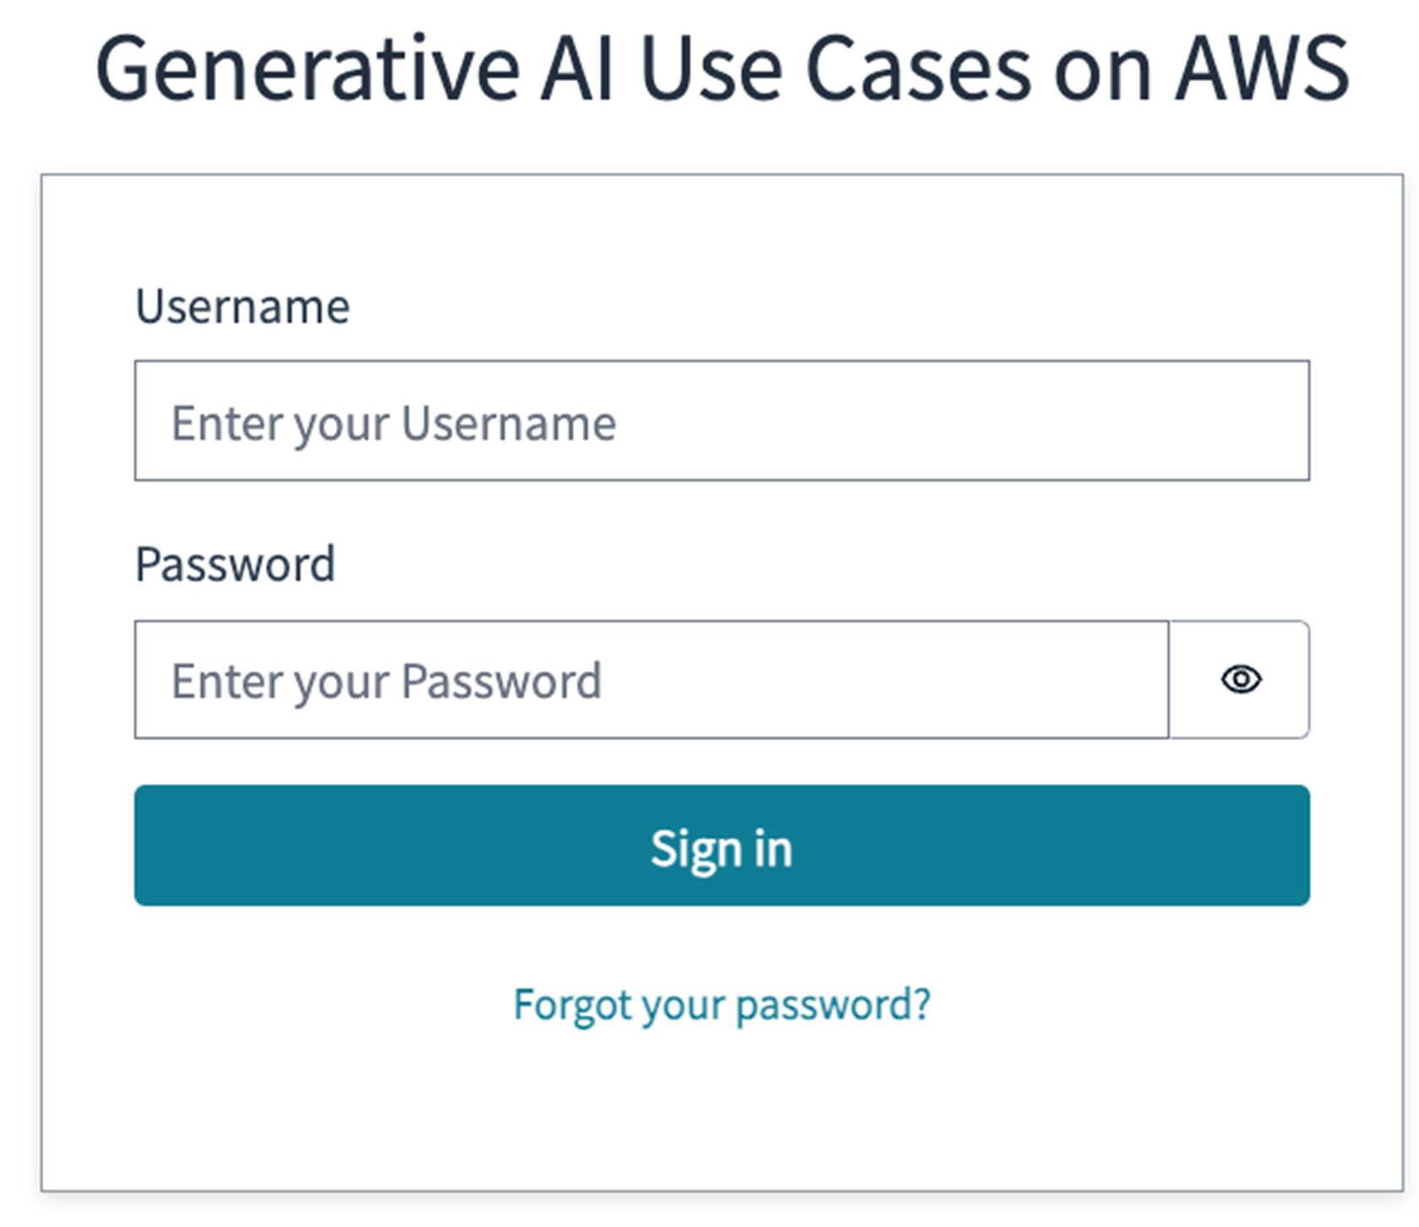Start password recovery via the forgot link
1419x1227 pixels.
(x=722, y=1004)
